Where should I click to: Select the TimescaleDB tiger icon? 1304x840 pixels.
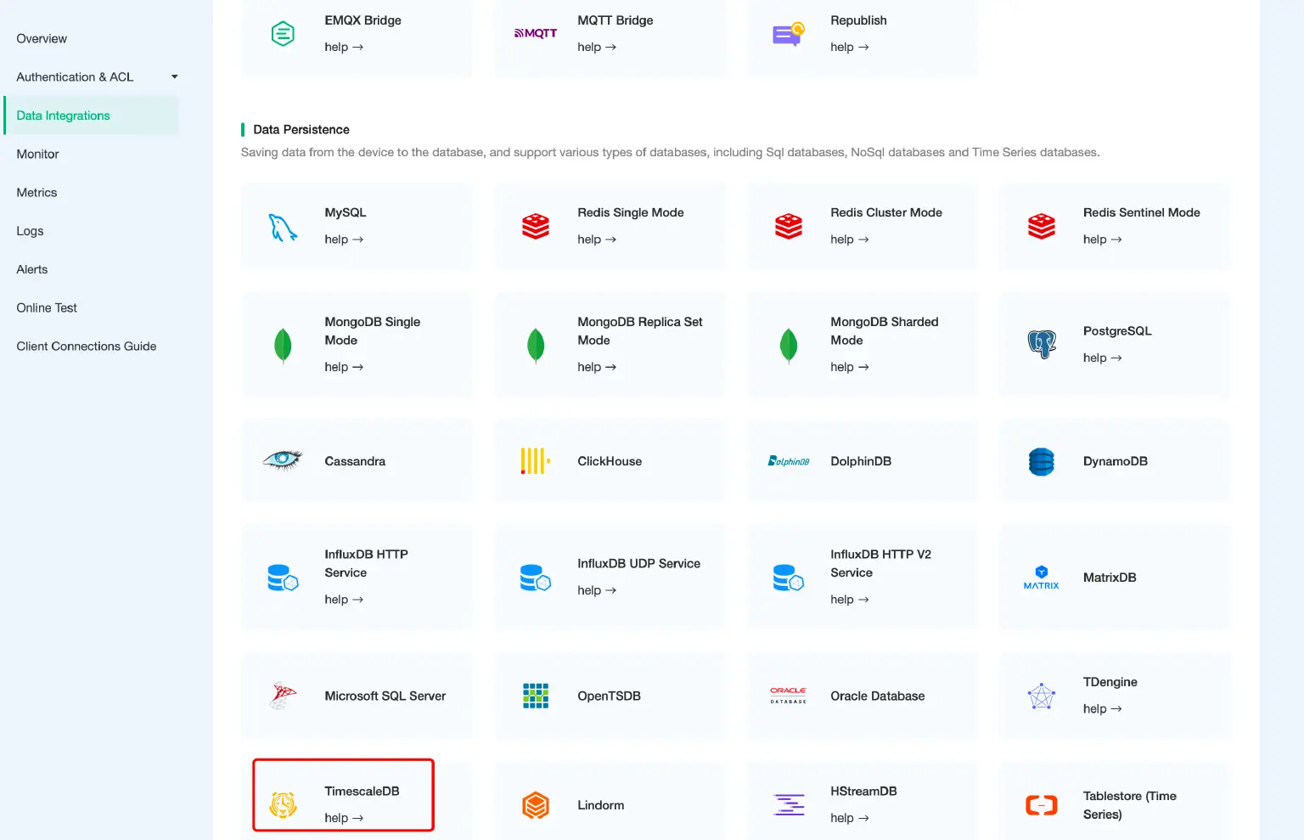(283, 804)
